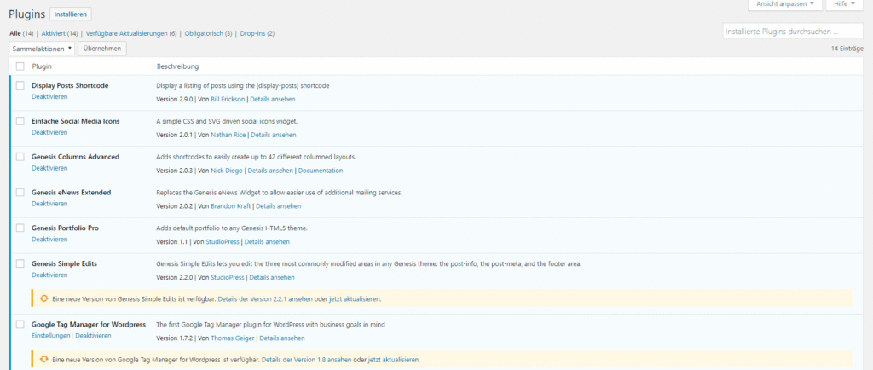873x370 pixels.
Task: Toggle the select-all plugins checkbox in header
Action: coord(20,66)
